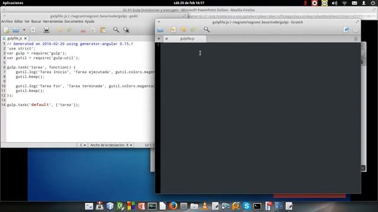Click the find magnifier icon in gedit
The height and width of the screenshot is (212, 378).
point(116,29)
